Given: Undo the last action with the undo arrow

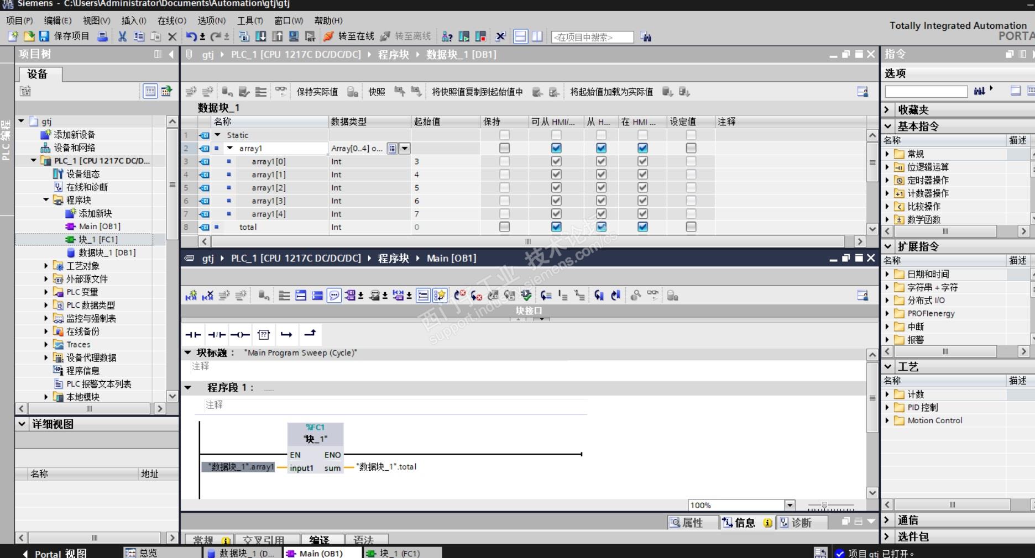Looking at the screenshot, I should [x=191, y=36].
